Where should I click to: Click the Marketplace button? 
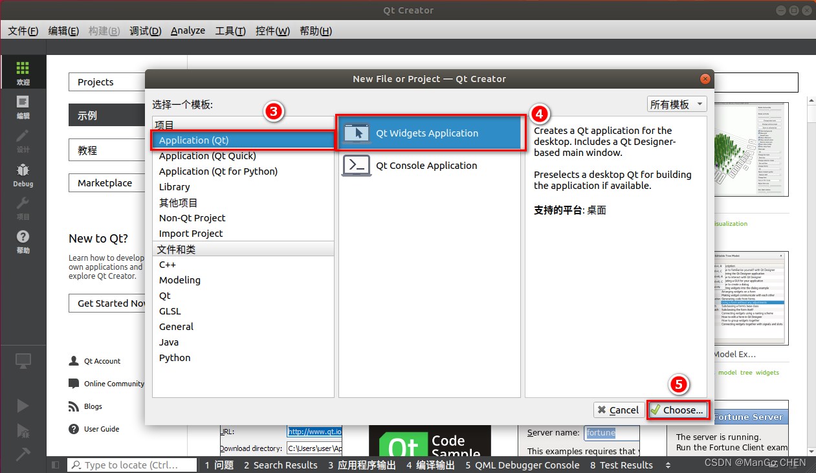tap(107, 183)
